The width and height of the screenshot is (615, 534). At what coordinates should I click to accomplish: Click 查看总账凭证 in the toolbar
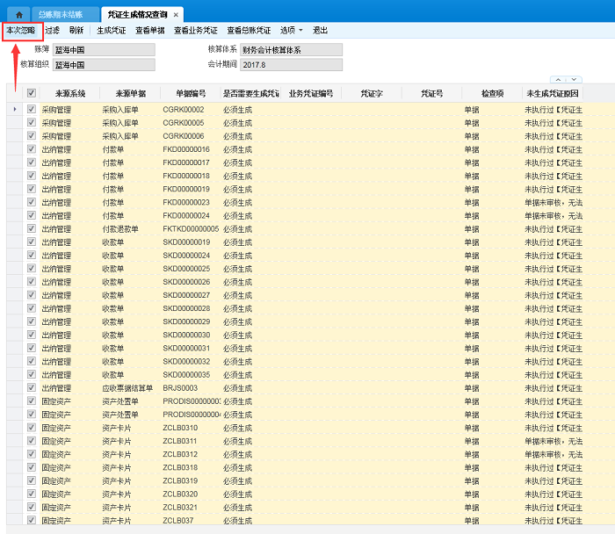[x=249, y=30]
